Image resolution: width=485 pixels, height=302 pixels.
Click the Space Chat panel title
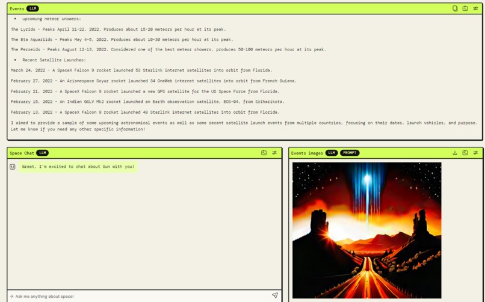pos(22,153)
